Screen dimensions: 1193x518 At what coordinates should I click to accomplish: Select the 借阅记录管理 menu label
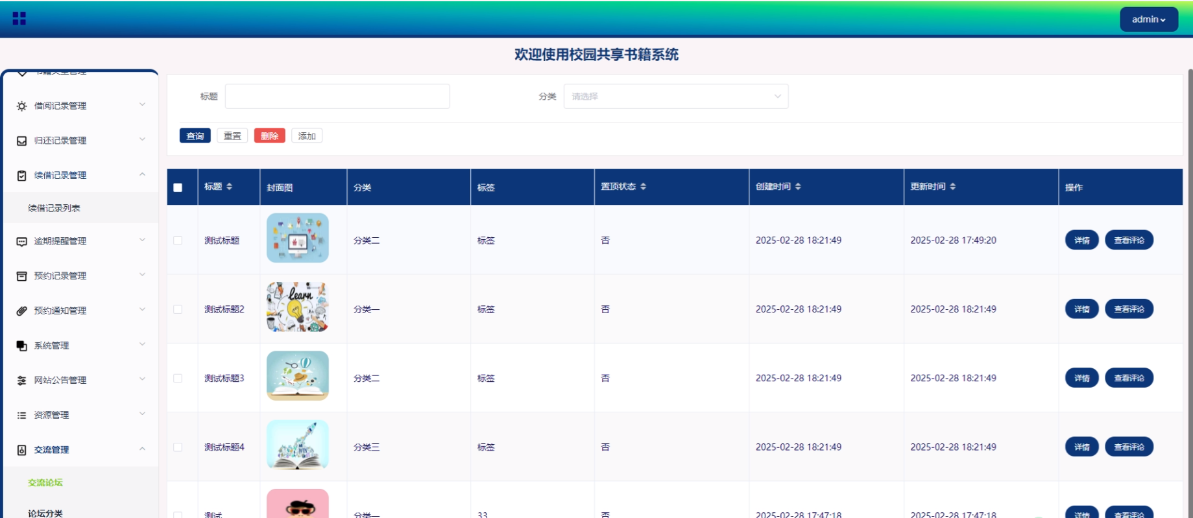pyautogui.click(x=60, y=106)
